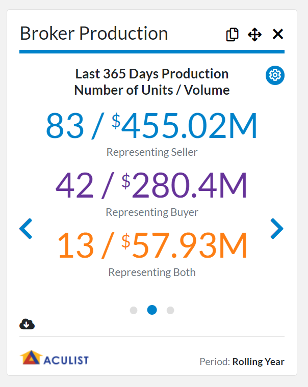Go to next slide with right chevron
Image resolution: width=308 pixels, height=387 pixels.
(x=277, y=229)
